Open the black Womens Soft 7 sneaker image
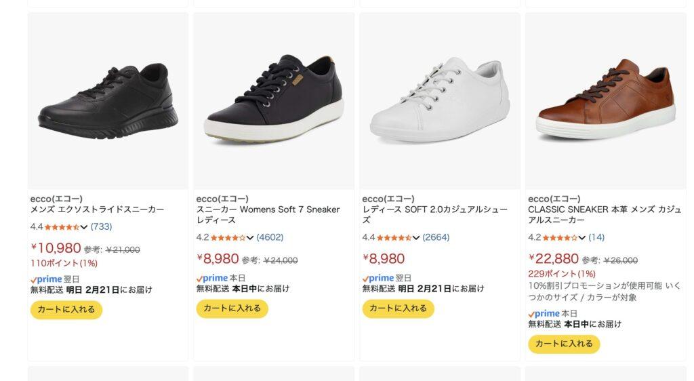This screenshot has width=694, height=381. tap(274, 100)
